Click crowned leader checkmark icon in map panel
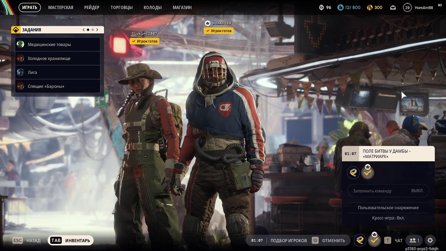This screenshot has height=251, width=446. [368, 172]
